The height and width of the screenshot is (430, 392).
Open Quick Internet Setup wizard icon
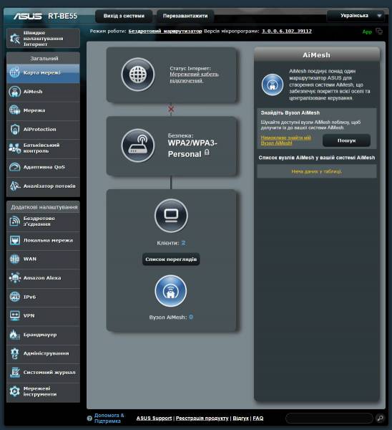click(15, 39)
